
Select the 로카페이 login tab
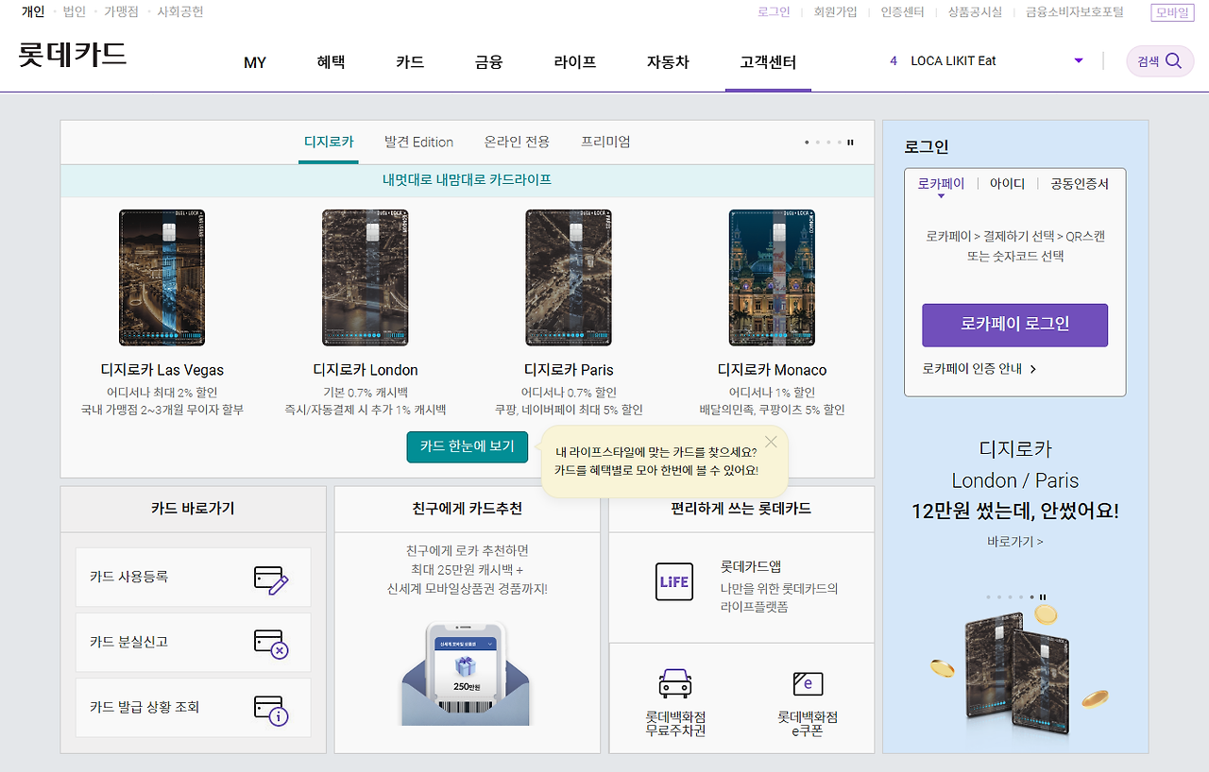point(941,184)
